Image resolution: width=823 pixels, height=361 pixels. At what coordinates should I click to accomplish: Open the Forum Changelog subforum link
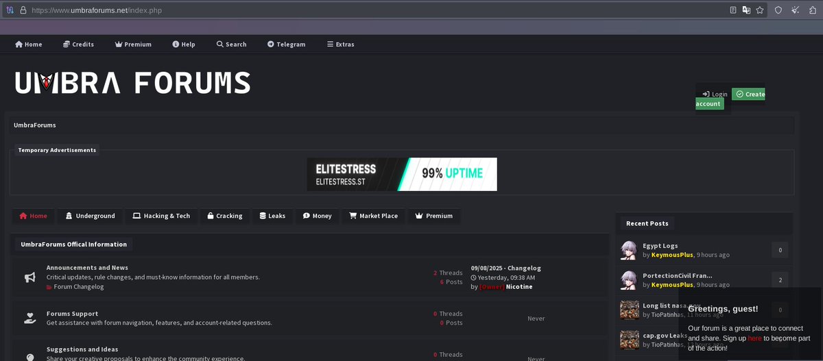coord(79,287)
